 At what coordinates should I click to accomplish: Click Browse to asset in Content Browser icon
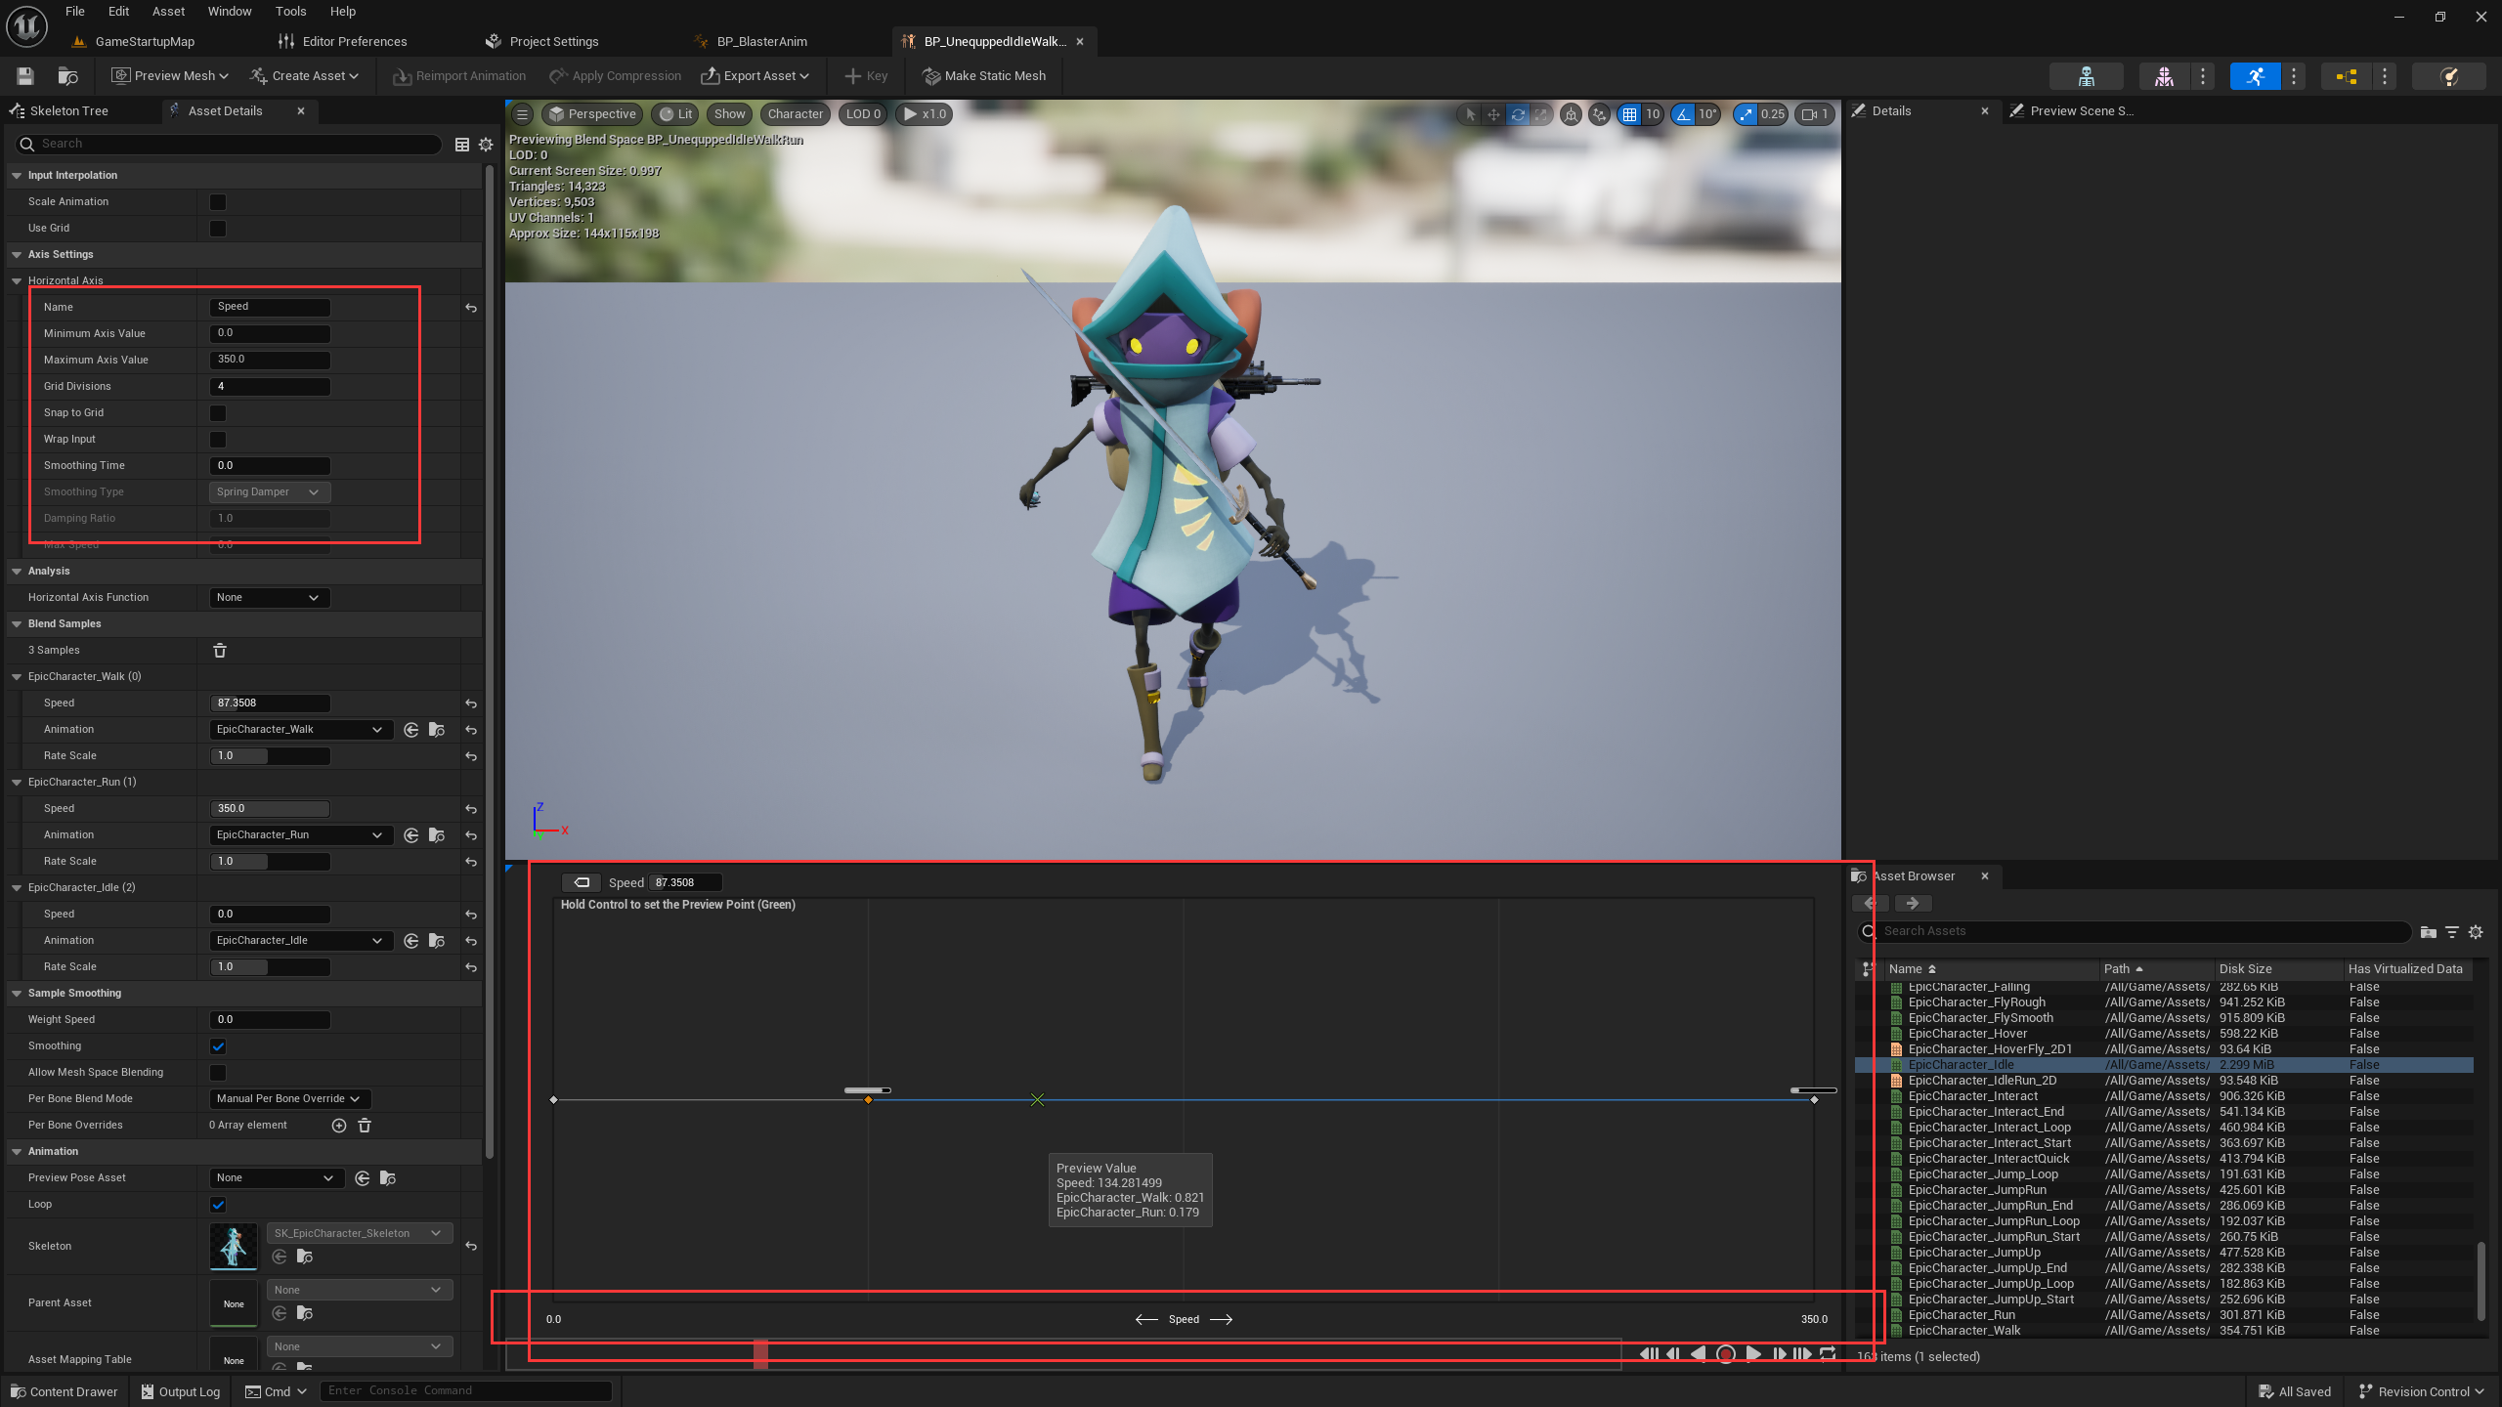coord(68,75)
